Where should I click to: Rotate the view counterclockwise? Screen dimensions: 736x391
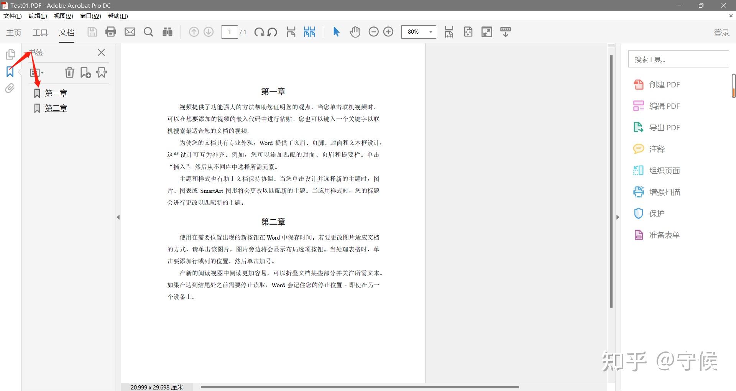[272, 32]
